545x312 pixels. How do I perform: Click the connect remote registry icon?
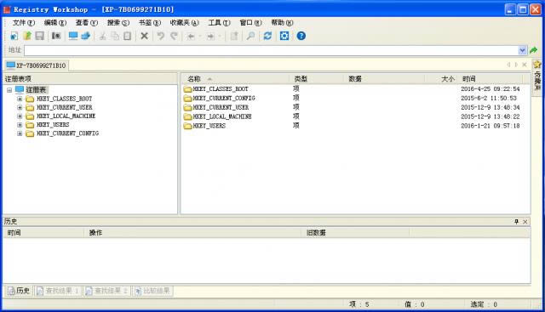(86, 36)
